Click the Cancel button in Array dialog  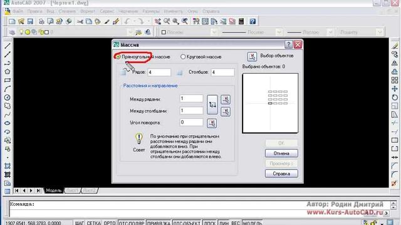[x=281, y=153]
